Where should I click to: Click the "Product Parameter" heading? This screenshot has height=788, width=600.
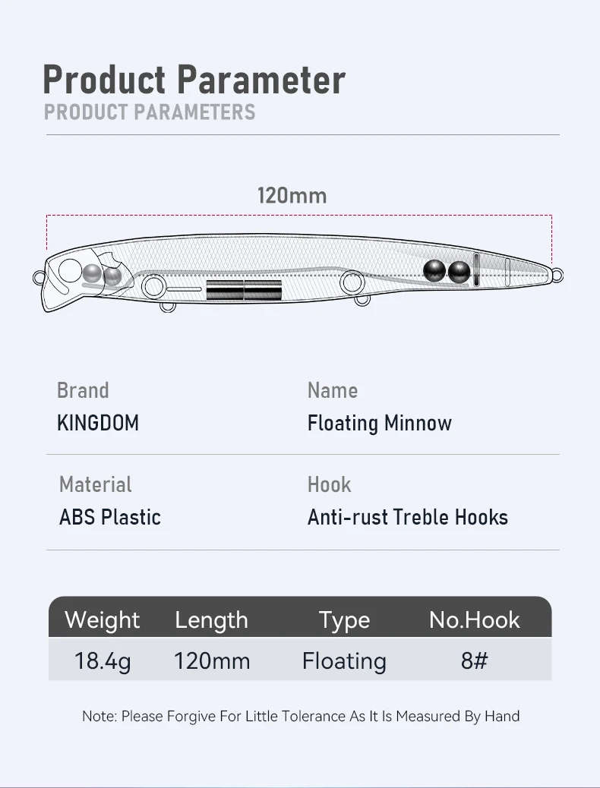click(x=194, y=80)
